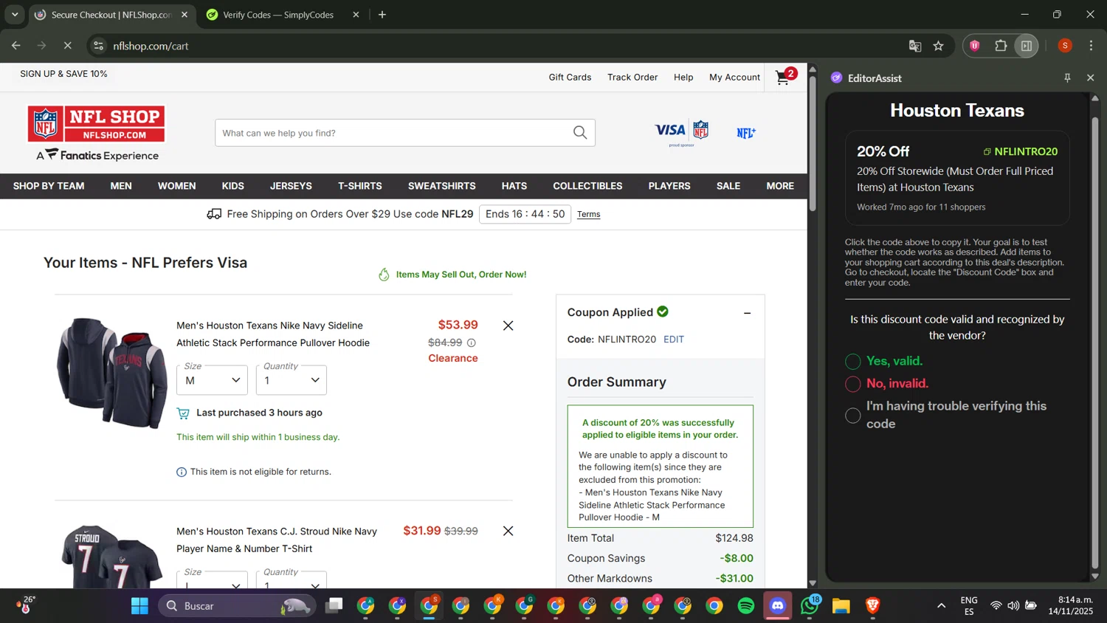Open WhatsApp from the taskbar
The width and height of the screenshot is (1107, 623).
810,606
